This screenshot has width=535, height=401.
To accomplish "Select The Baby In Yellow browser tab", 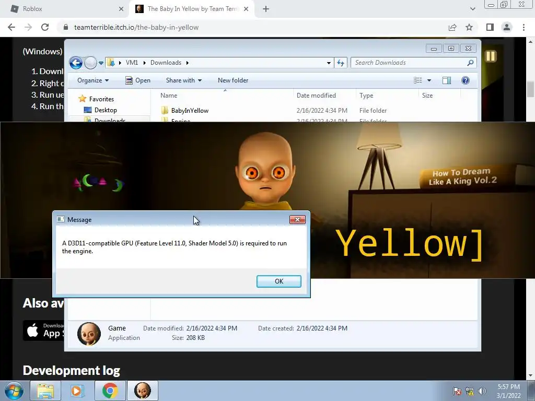I will pyautogui.click(x=191, y=9).
